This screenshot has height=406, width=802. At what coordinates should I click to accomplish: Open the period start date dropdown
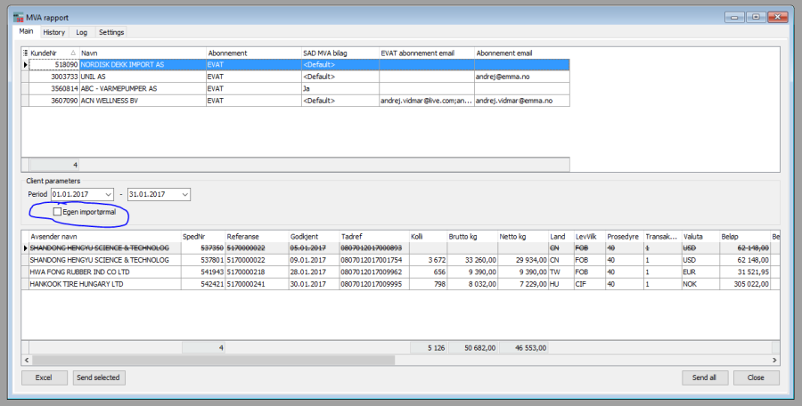[109, 194]
